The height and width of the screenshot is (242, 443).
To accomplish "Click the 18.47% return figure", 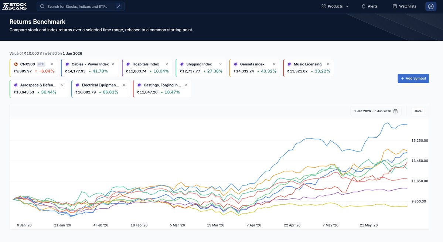I will (x=172, y=92).
